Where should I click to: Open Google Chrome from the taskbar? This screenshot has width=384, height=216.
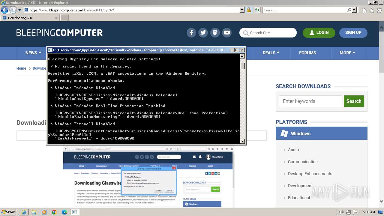pos(54,212)
